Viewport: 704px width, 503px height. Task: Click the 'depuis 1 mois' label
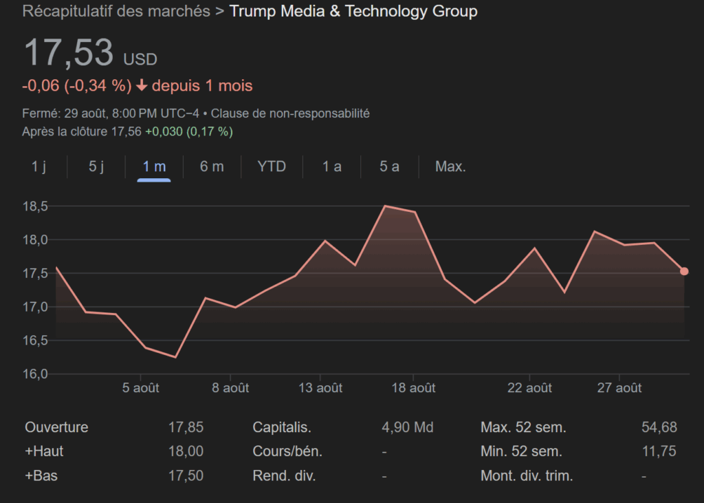(202, 85)
